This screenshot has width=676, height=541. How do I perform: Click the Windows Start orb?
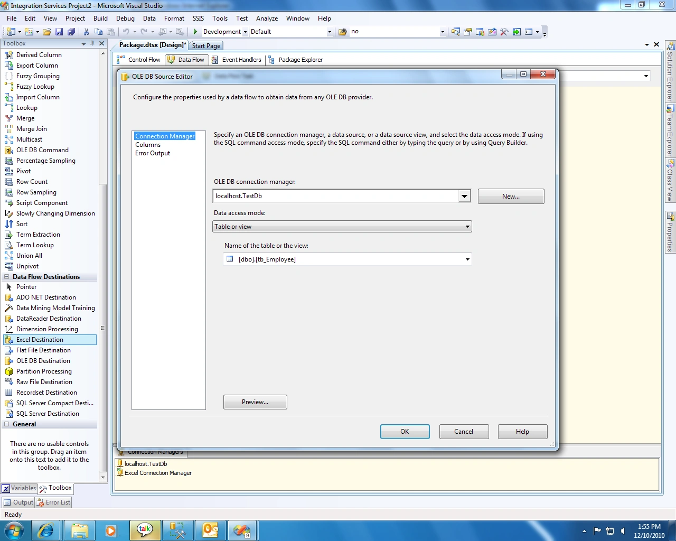pyautogui.click(x=14, y=530)
